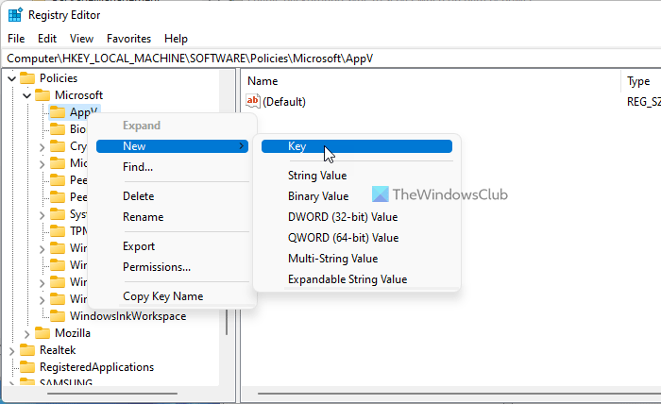The width and height of the screenshot is (661, 404).
Task: Click the (Default) string value icon
Action: point(253,102)
